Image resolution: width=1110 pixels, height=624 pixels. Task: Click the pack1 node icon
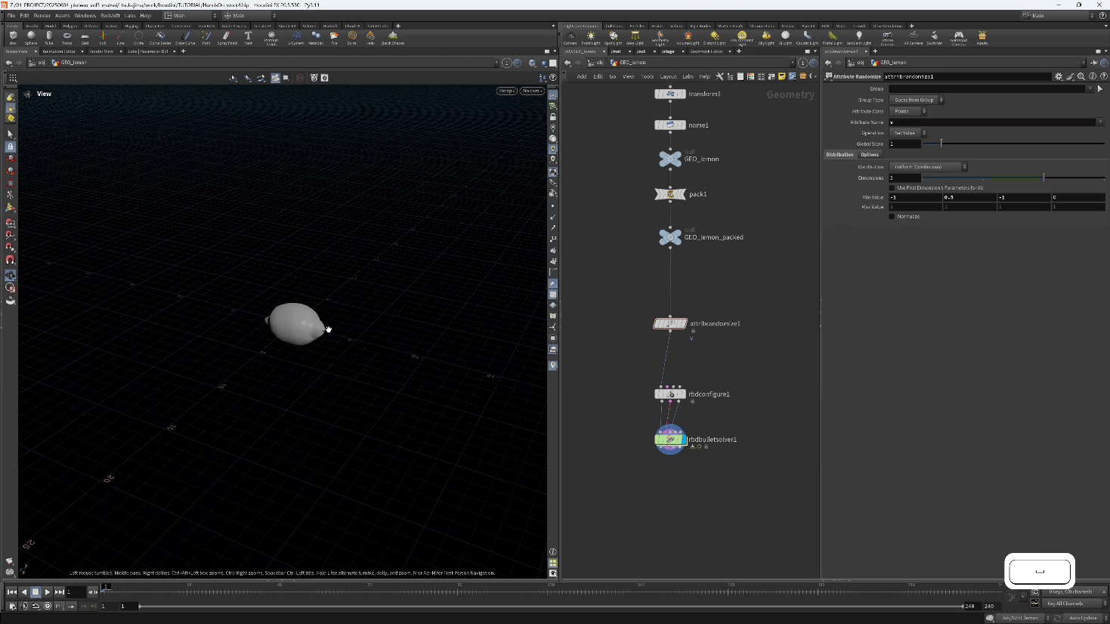(670, 194)
